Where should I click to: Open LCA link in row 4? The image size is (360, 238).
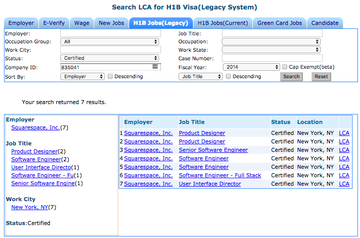coord(344,158)
